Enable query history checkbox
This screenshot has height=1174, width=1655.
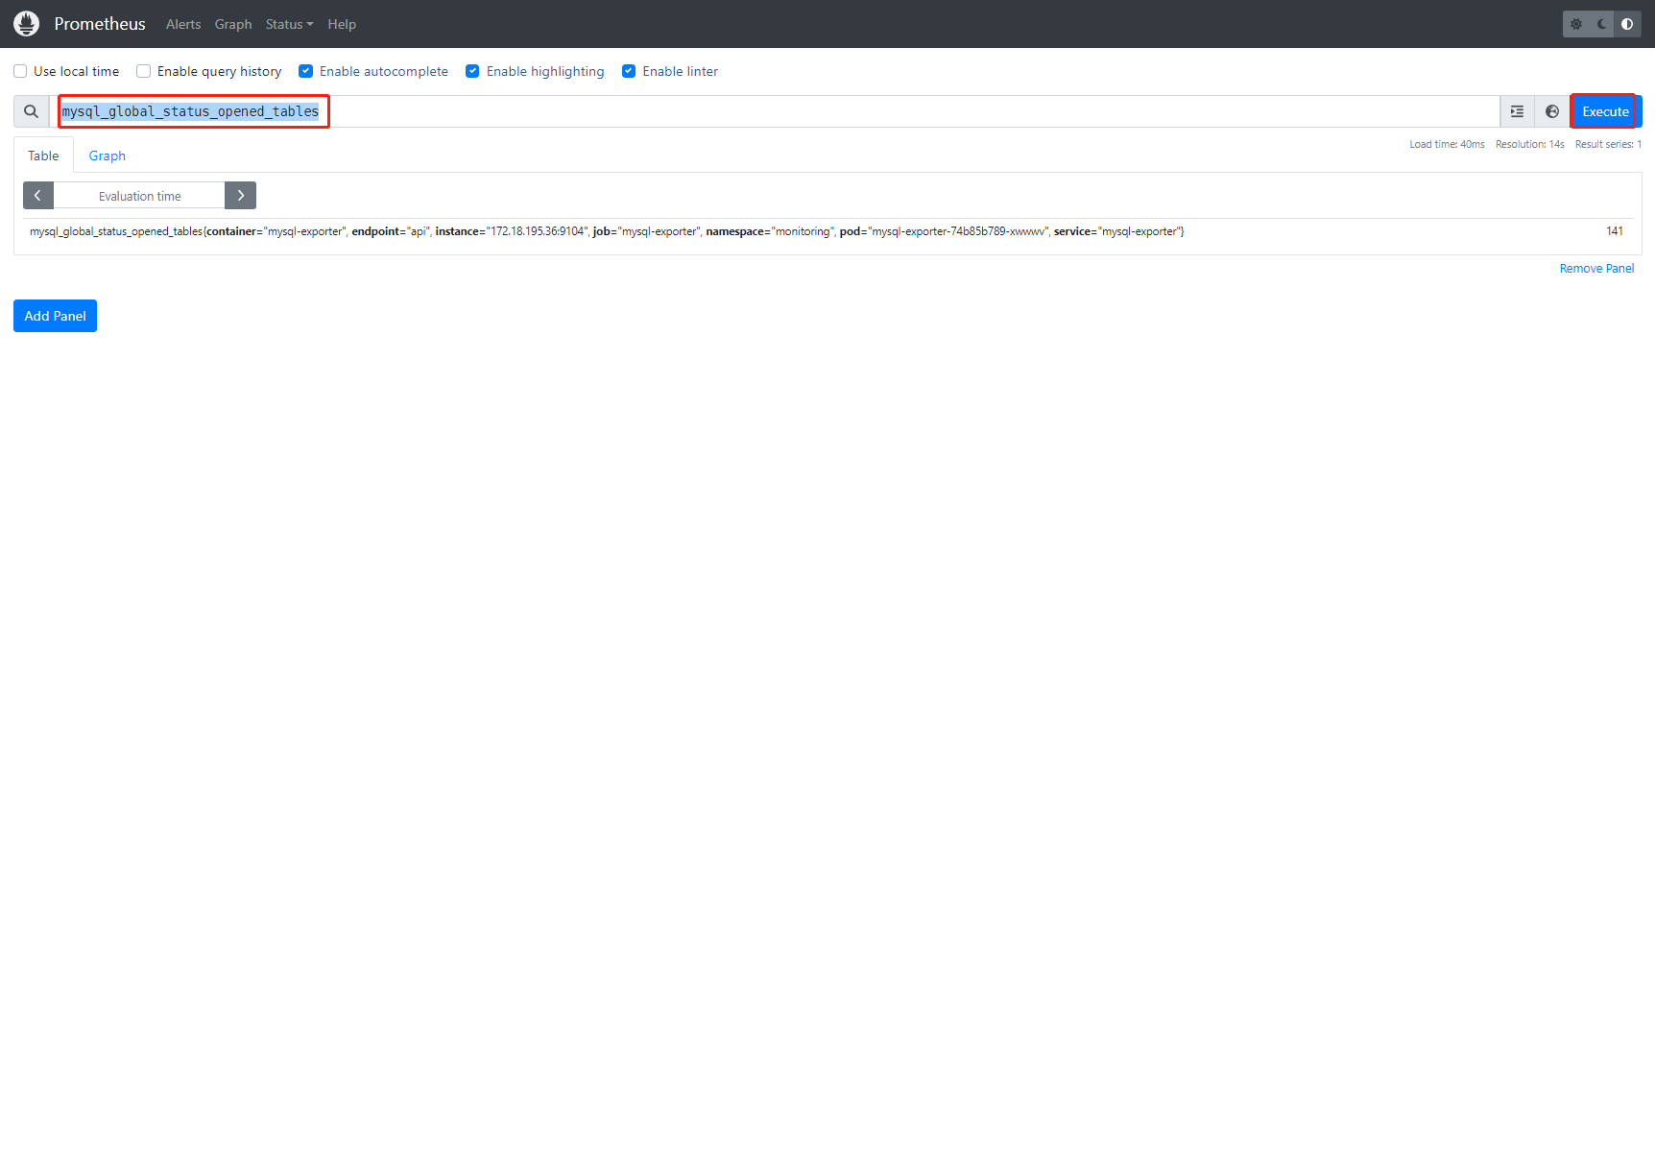tap(144, 71)
